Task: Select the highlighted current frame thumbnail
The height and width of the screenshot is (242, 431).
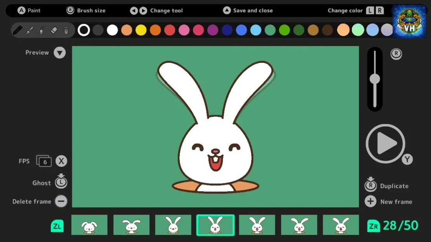Action: point(215,225)
